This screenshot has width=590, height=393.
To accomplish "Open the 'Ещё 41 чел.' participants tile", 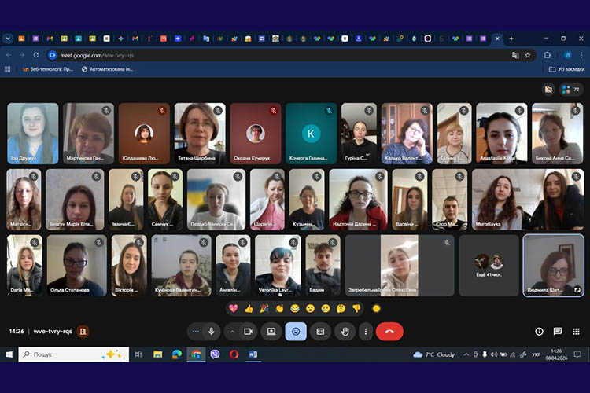I will 489,266.
